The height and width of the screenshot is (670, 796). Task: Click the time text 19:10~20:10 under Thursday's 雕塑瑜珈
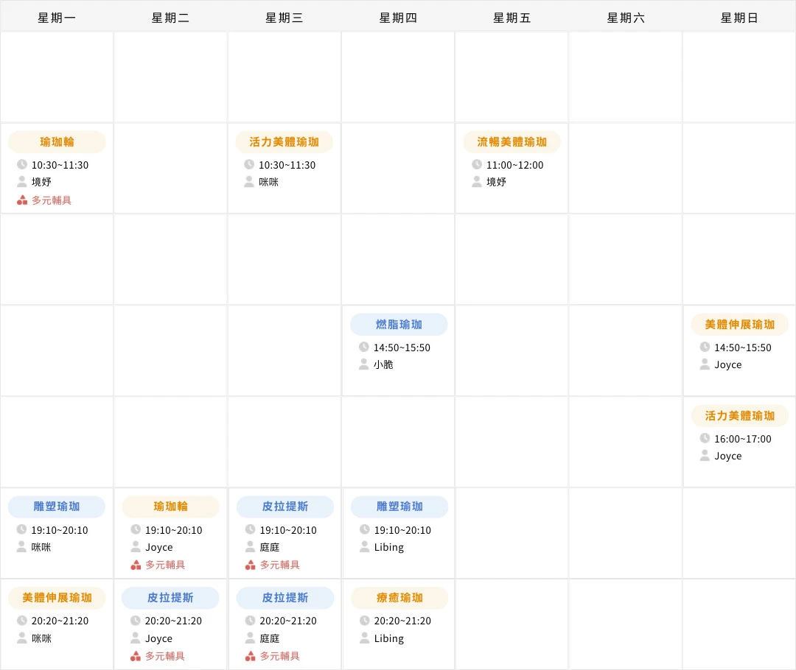(x=405, y=529)
